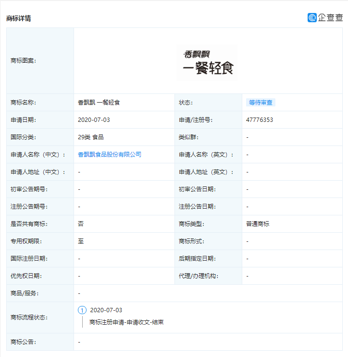Click the 否 value for 是否共有商标
The width and height of the screenshot is (348, 357).
click(x=81, y=224)
